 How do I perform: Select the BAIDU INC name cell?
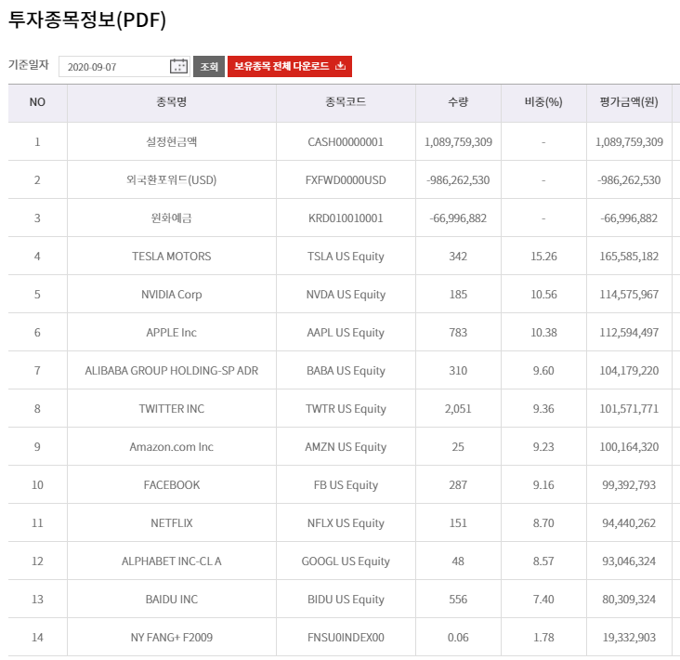click(x=172, y=600)
